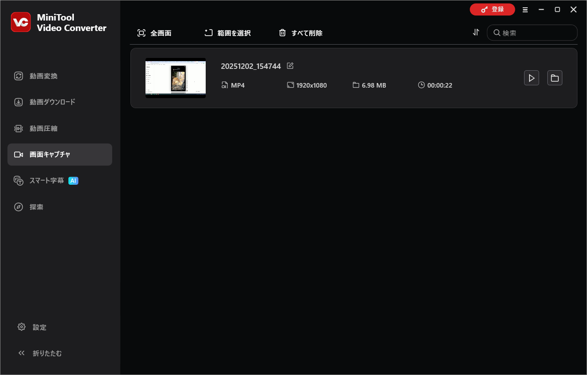587x375 pixels.
Task: Open the recording's containing folder
Action: (x=555, y=78)
